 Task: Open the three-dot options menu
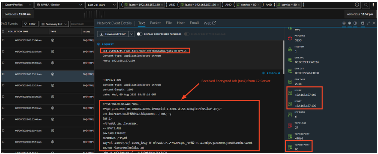click(x=374, y=5)
